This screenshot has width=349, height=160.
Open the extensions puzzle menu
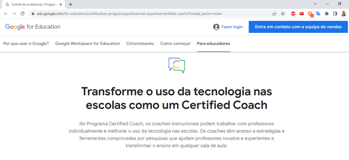coord(327,14)
